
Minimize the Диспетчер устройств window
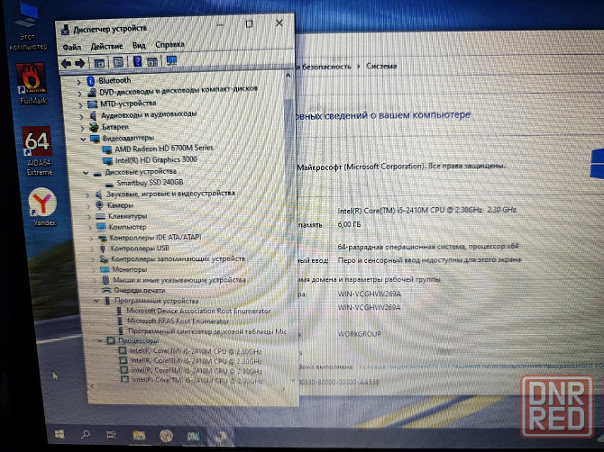[x=220, y=25]
